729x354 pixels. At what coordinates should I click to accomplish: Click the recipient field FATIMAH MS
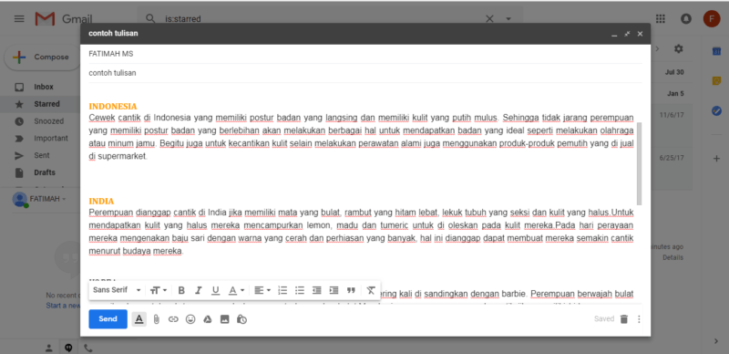click(365, 54)
